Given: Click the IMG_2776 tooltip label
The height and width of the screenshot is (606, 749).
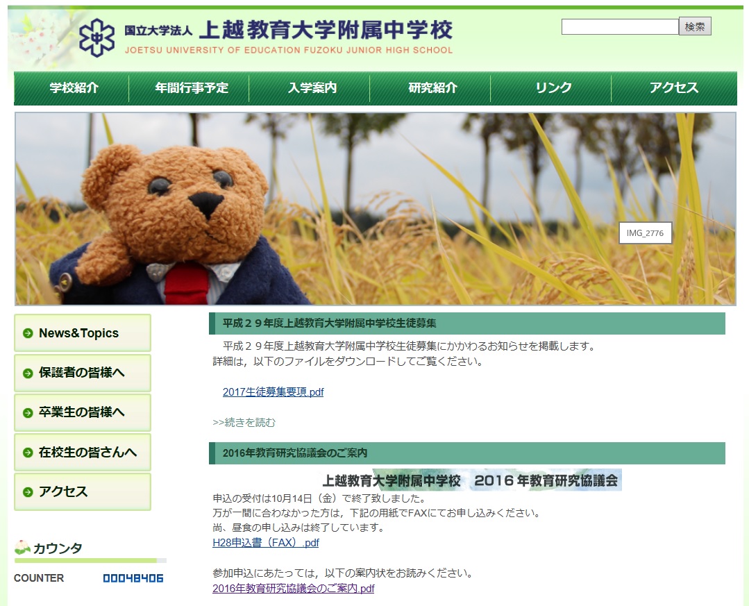Looking at the screenshot, I should [x=646, y=233].
